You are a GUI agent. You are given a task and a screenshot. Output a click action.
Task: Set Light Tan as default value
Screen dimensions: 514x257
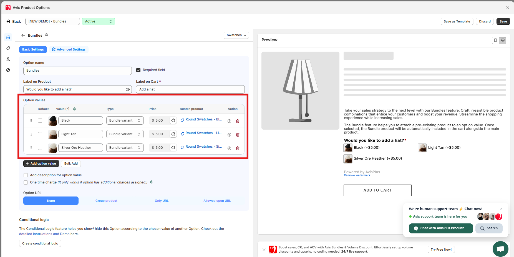click(x=40, y=134)
